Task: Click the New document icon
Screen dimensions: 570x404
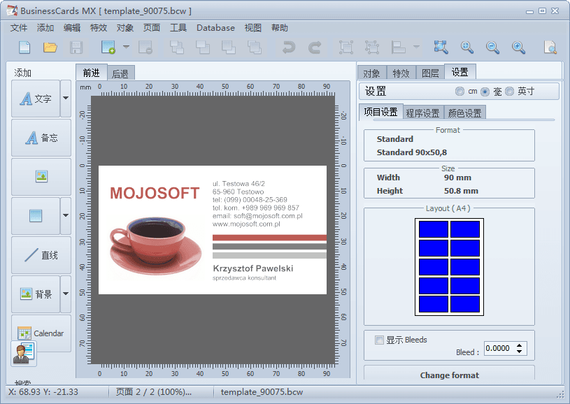Action: tap(24, 48)
